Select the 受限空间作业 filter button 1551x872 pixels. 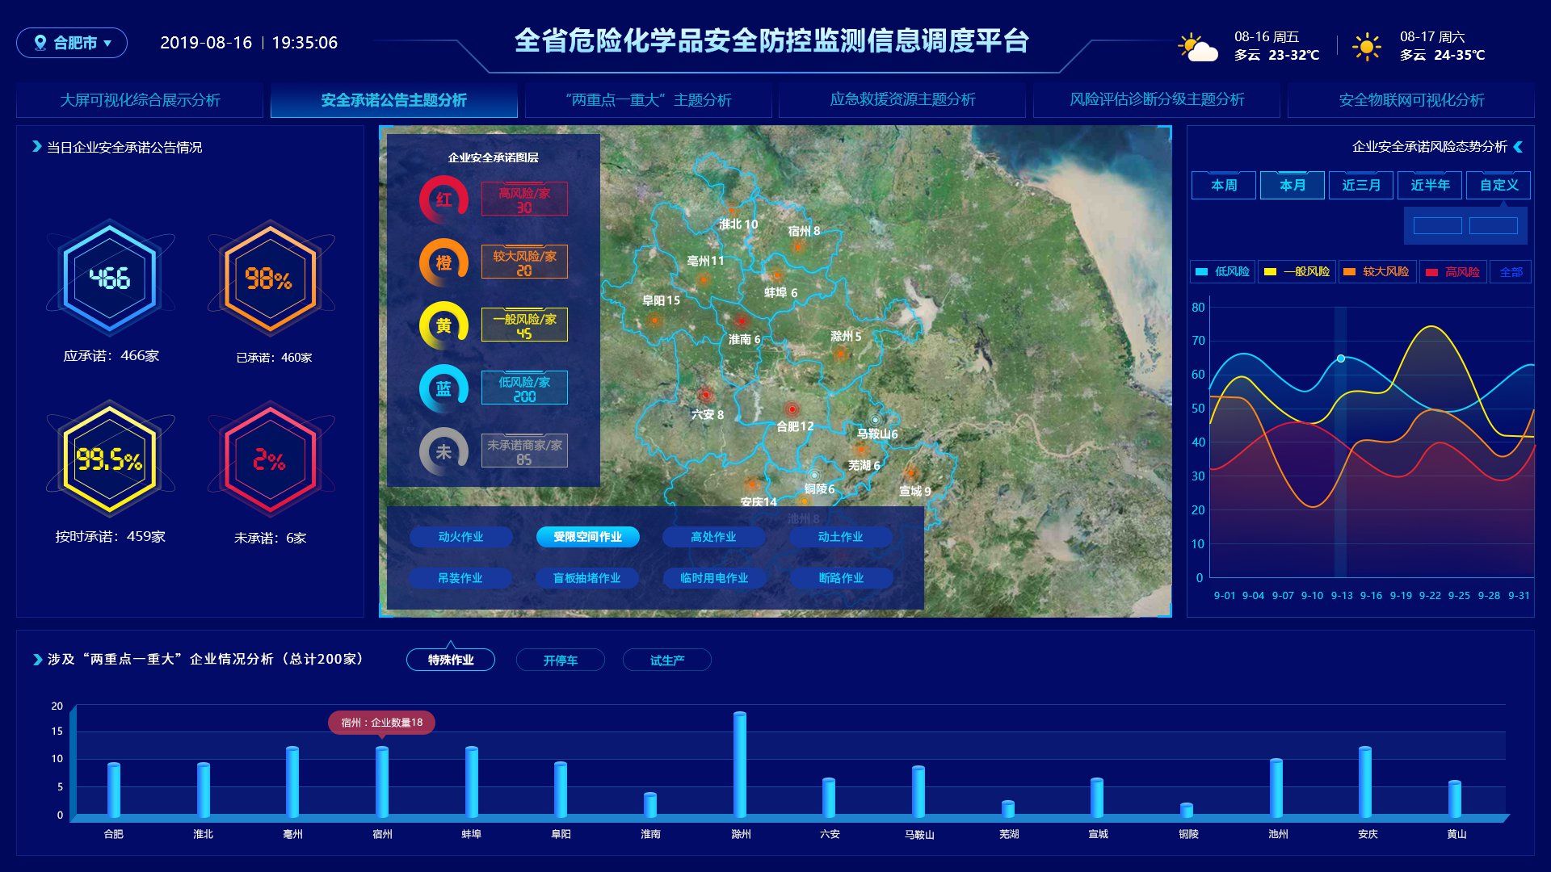[x=587, y=537]
